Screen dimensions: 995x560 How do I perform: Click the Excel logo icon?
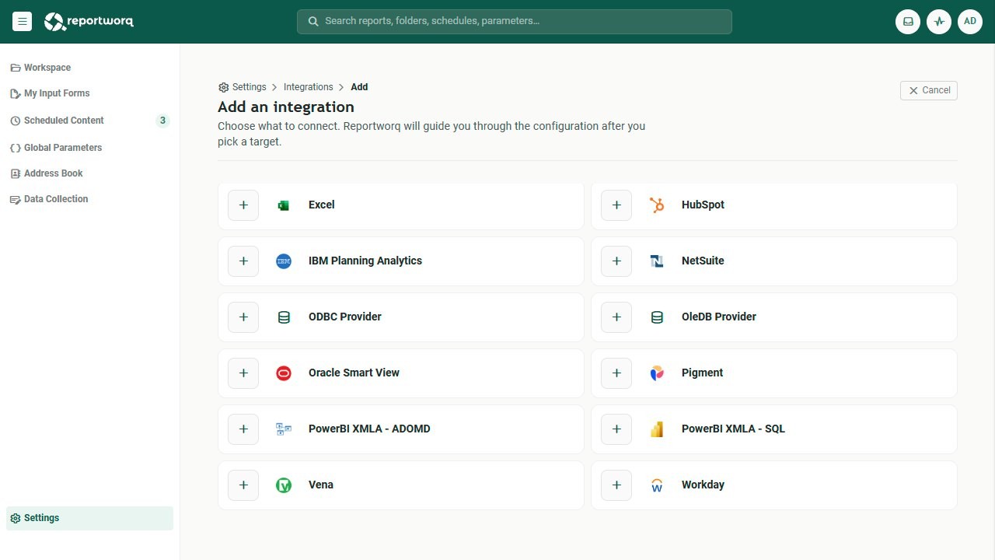tap(284, 205)
